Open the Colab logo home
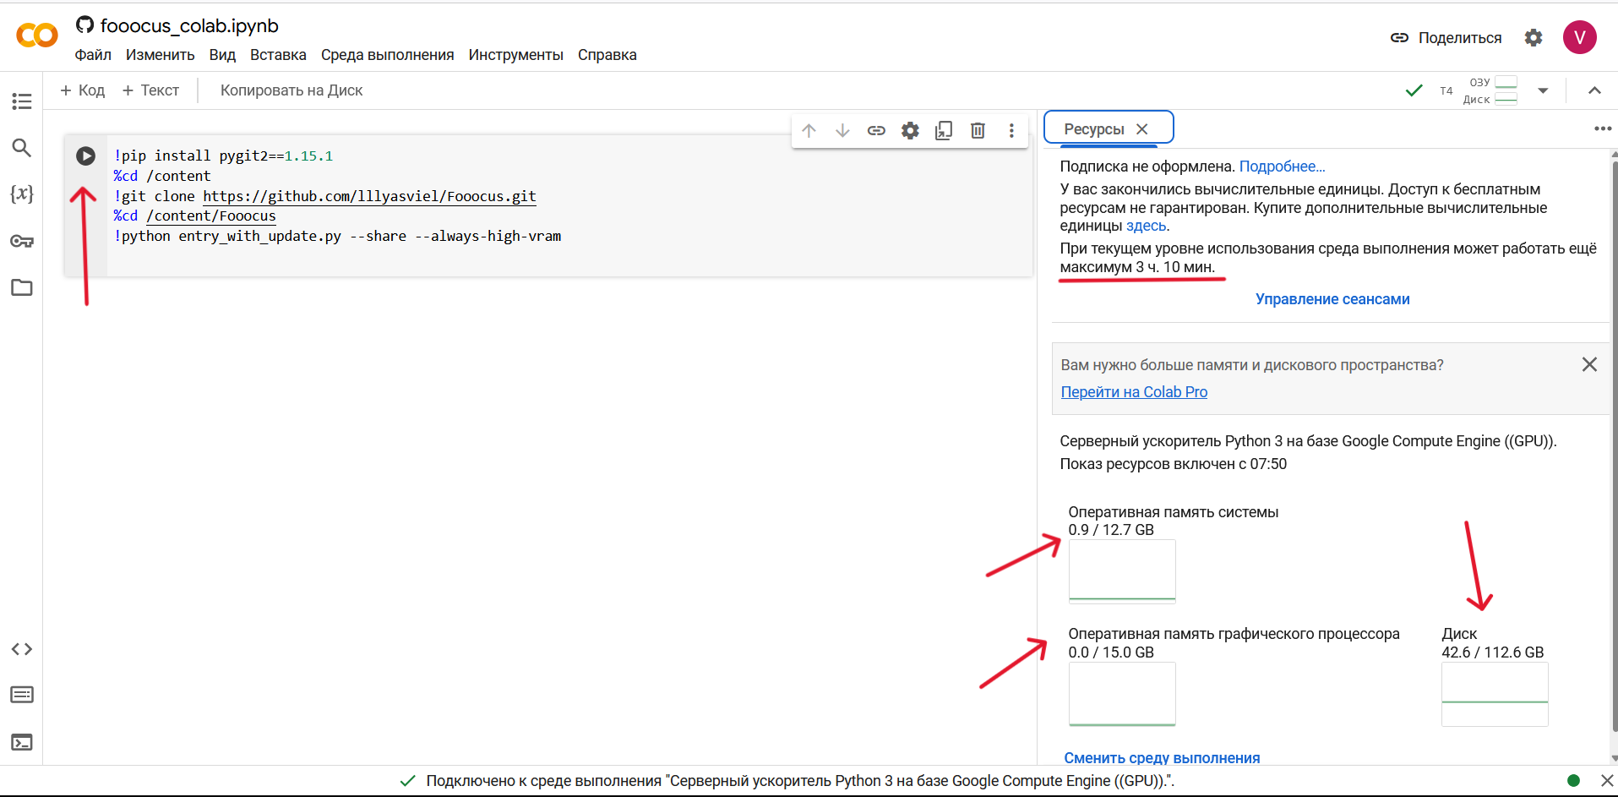The width and height of the screenshot is (1618, 797). coord(37,35)
